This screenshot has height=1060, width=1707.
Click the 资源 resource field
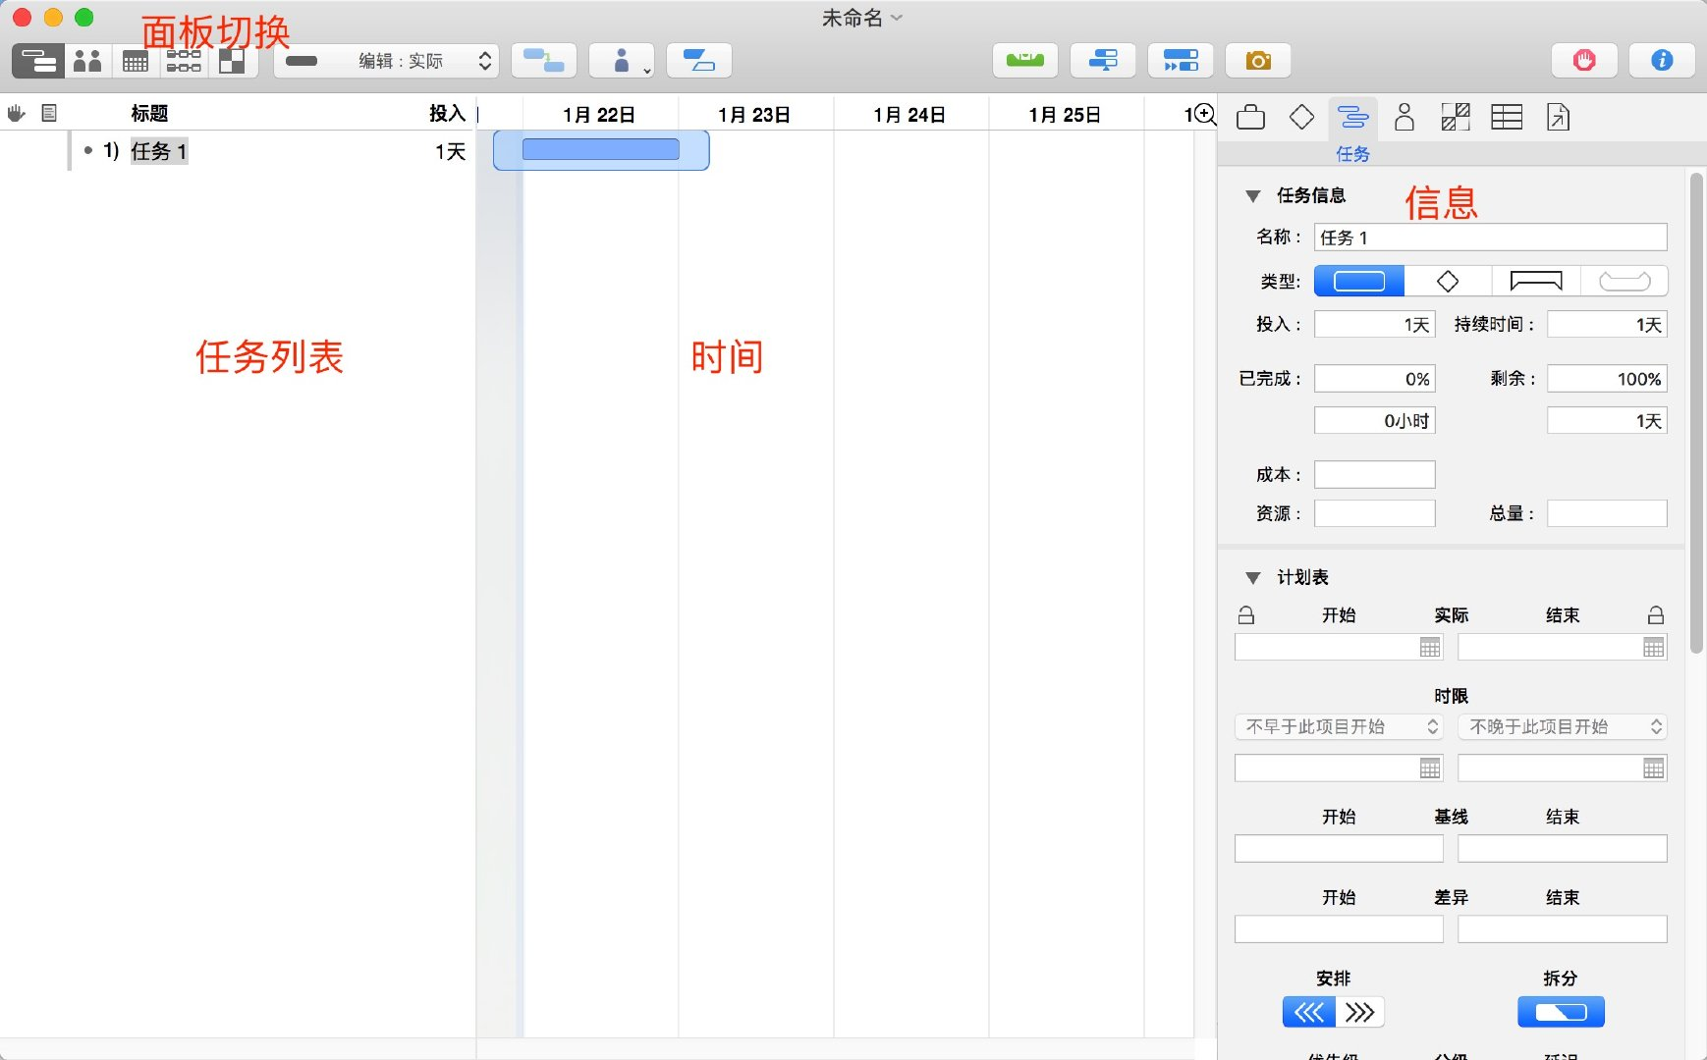tap(1375, 513)
